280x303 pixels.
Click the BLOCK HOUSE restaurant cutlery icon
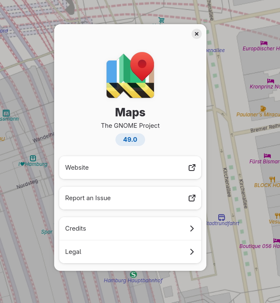[x=272, y=179]
